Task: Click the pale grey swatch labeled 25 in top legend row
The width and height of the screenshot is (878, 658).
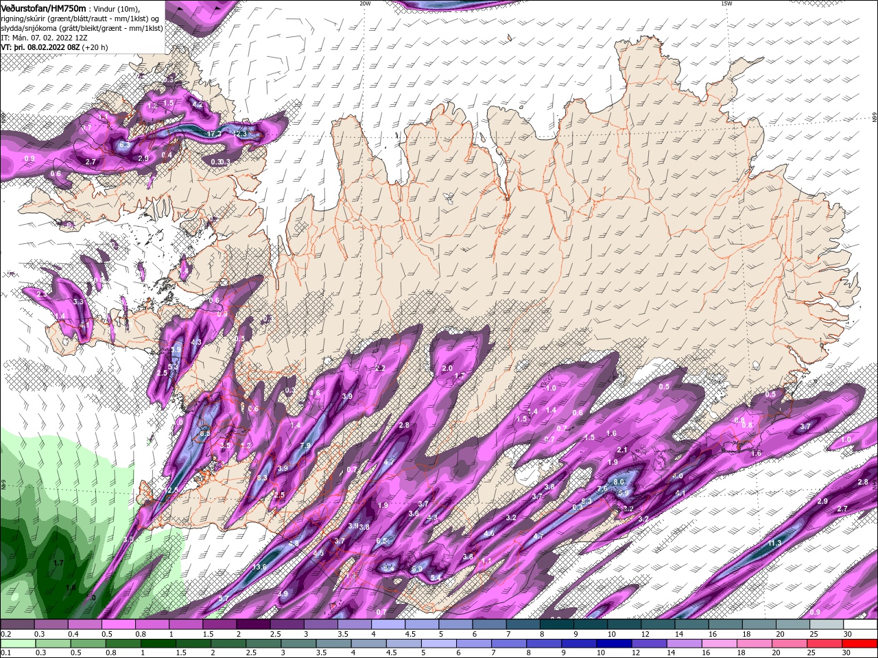Action: 827,624
